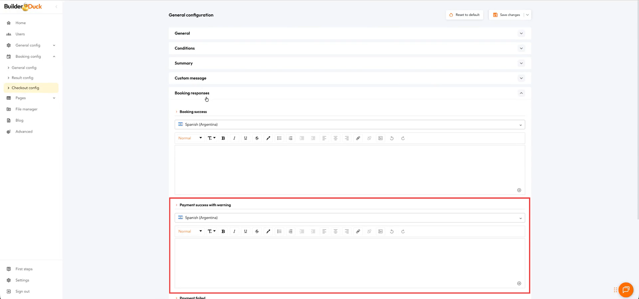
Task: Click inside Payment success with warning text area
Action: coord(349,261)
